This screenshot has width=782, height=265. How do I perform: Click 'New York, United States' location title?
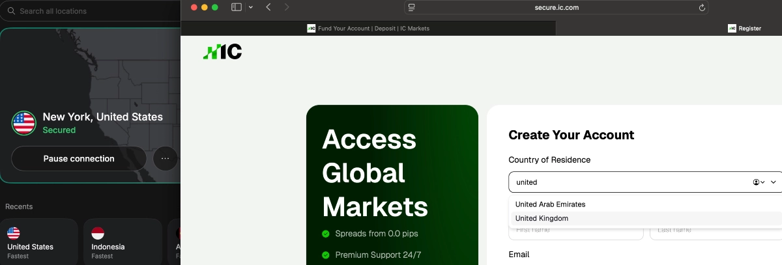click(x=103, y=117)
